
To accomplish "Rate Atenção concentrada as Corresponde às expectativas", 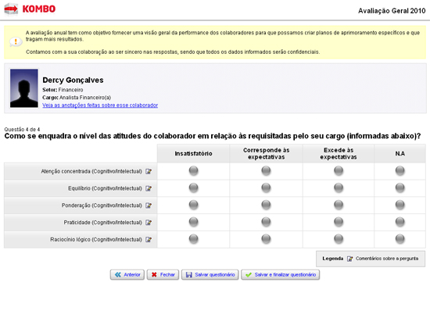I will (266, 171).
